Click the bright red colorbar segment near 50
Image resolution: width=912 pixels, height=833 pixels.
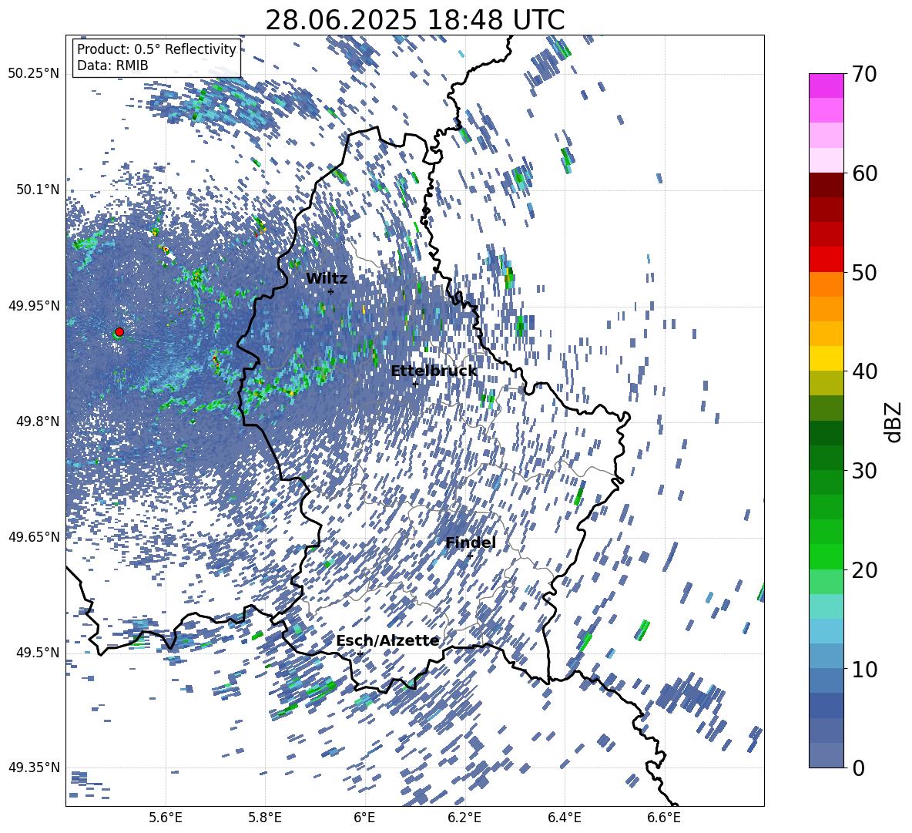(x=826, y=260)
